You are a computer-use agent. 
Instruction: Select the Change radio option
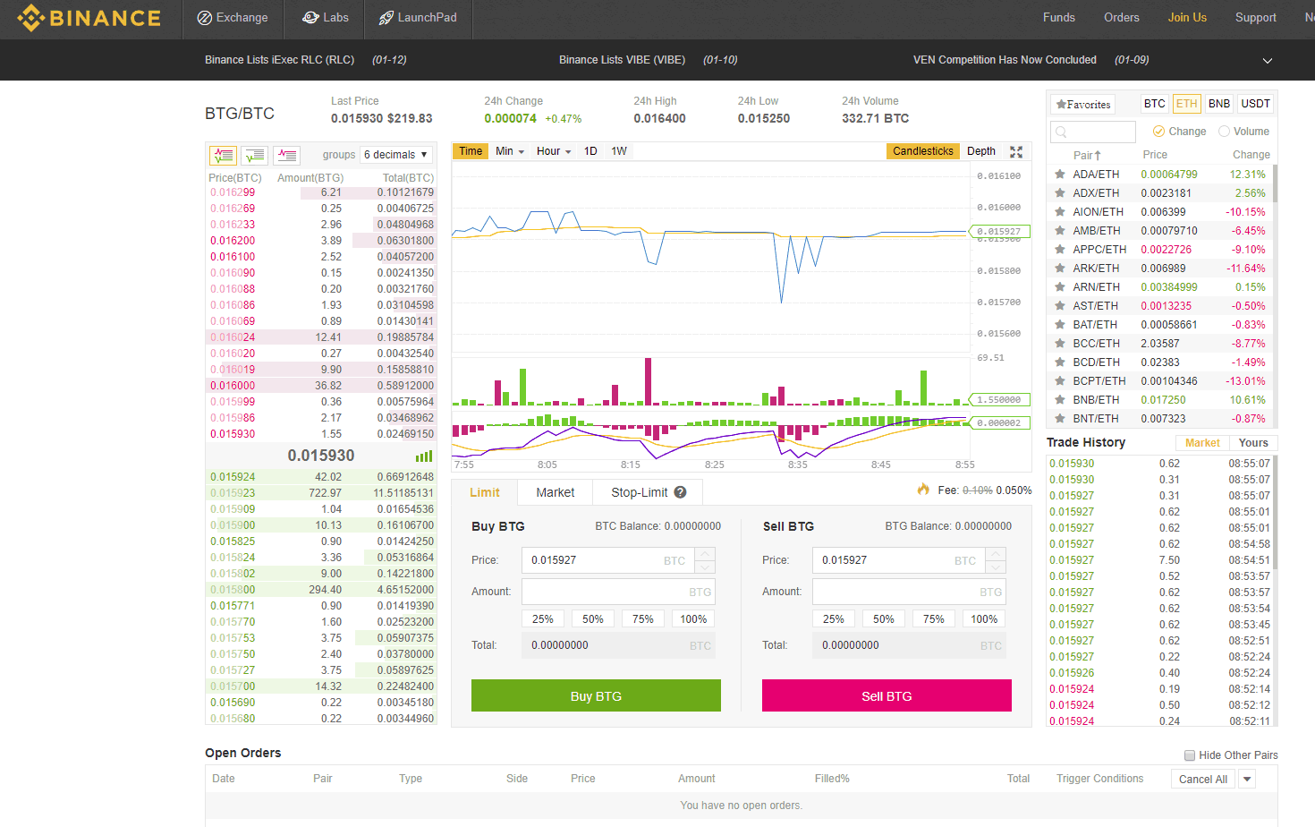pos(1159,132)
